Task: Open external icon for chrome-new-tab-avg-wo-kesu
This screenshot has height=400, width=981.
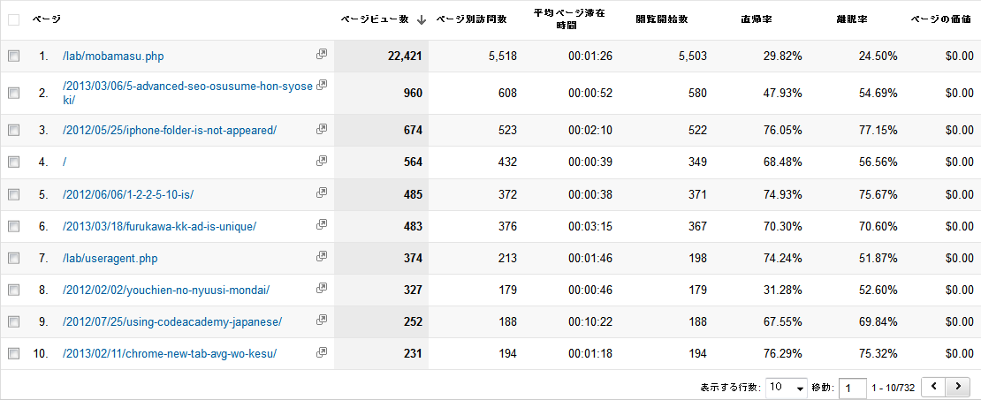Action: tap(322, 352)
